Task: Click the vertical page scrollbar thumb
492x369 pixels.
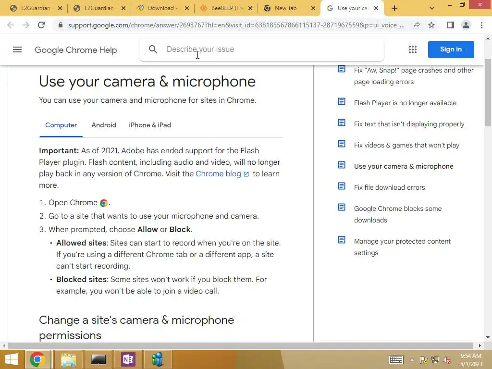Action: 488,93
